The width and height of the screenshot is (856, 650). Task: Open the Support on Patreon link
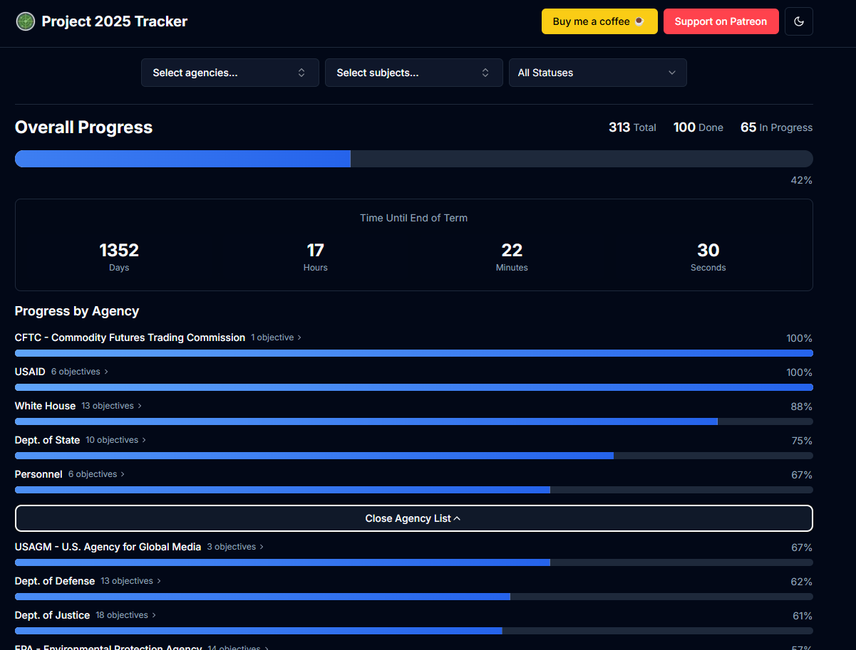click(721, 21)
